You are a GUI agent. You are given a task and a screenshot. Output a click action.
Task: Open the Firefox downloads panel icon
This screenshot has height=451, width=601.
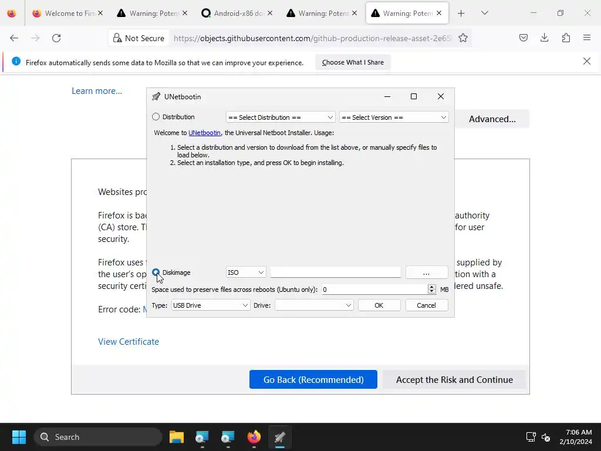544,38
